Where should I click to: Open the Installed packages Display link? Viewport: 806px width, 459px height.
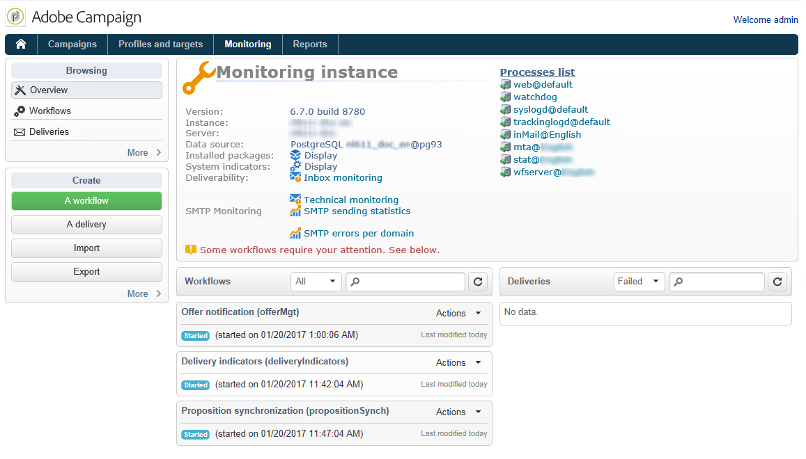[320, 155]
